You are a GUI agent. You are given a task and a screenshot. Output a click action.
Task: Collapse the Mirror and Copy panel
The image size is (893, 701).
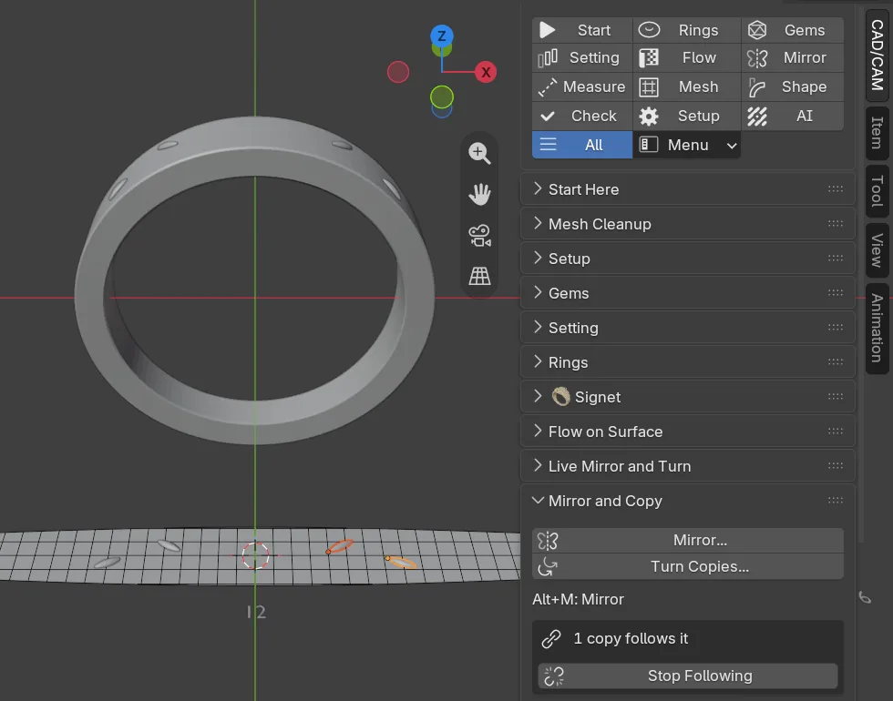(687, 501)
